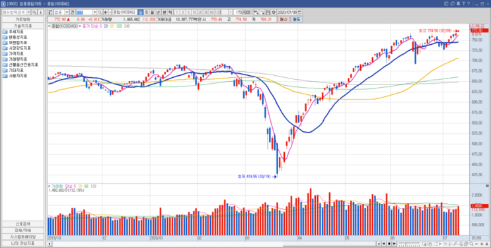Open the 기술적지표 section
The image size is (491, 248).
coord(23,26)
